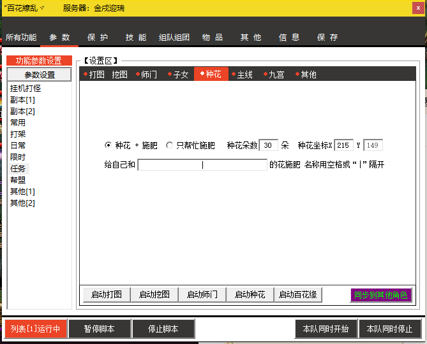
Task: Click the 本队同时开始 button
Action: [326, 329]
